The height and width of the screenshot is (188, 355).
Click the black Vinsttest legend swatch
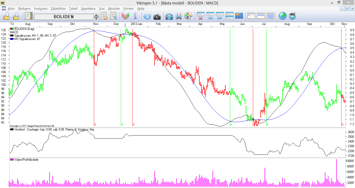coord(12,129)
